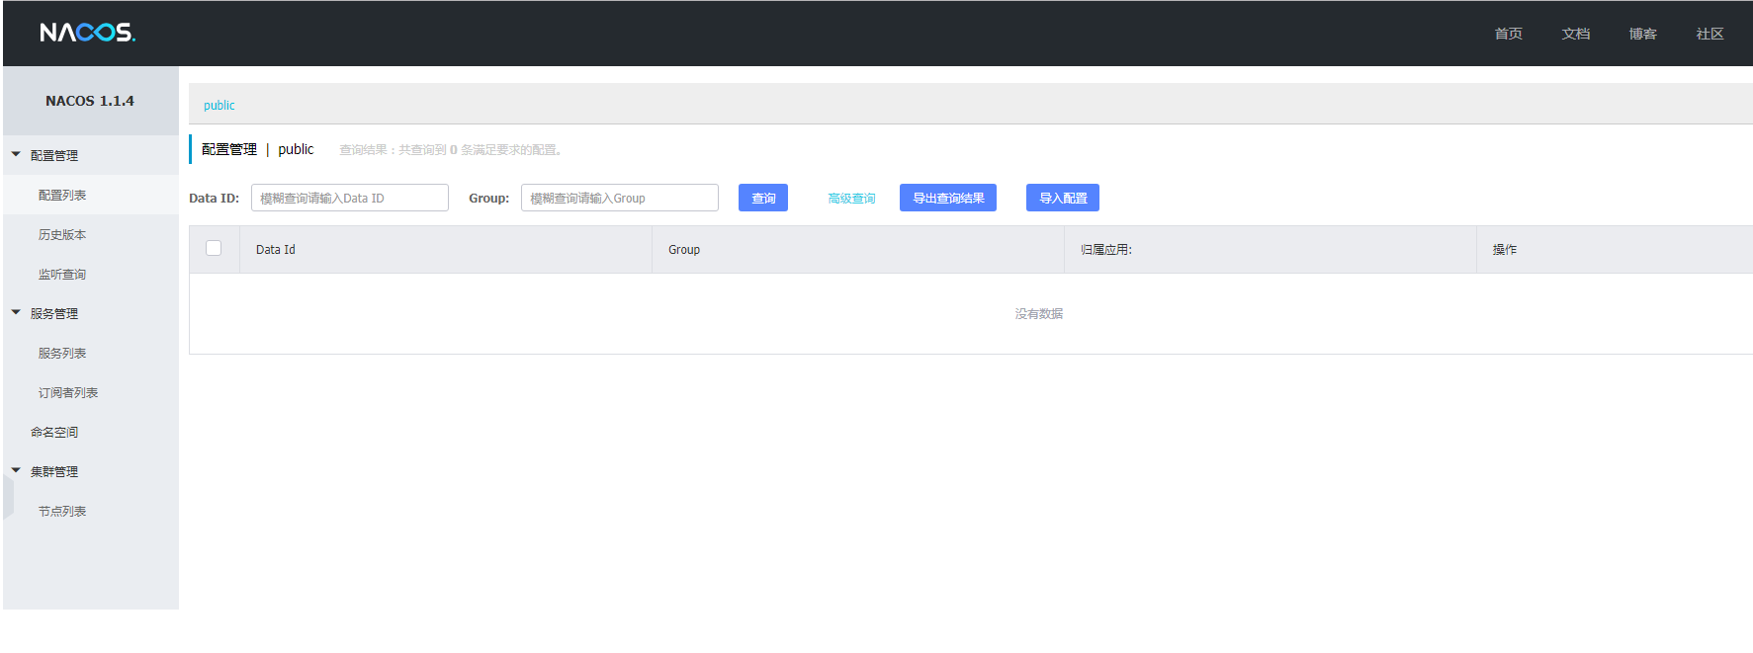Image resolution: width=1753 pixels, height=653 pixels.
Task: Open 社区 in the top navigation
Action: 1709,34
